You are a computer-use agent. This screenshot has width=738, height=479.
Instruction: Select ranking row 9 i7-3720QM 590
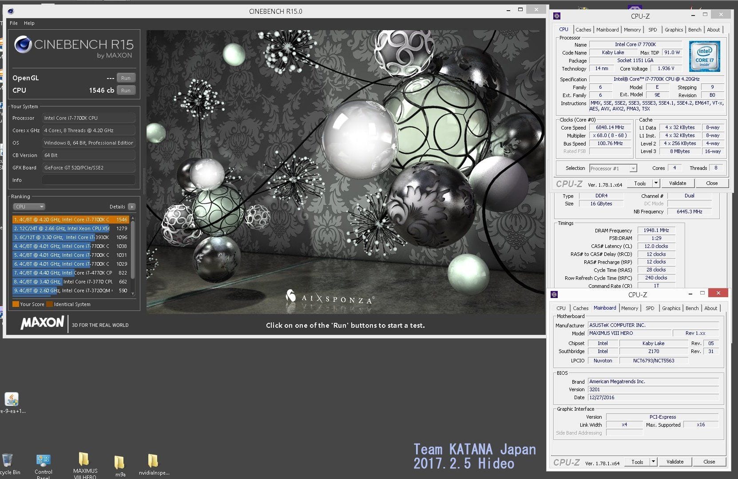pos(71,291)
